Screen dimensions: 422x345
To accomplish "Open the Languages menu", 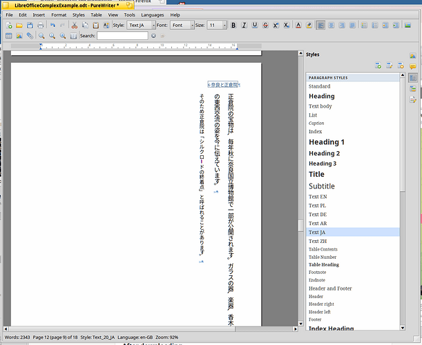I will [x=153, y=15].
